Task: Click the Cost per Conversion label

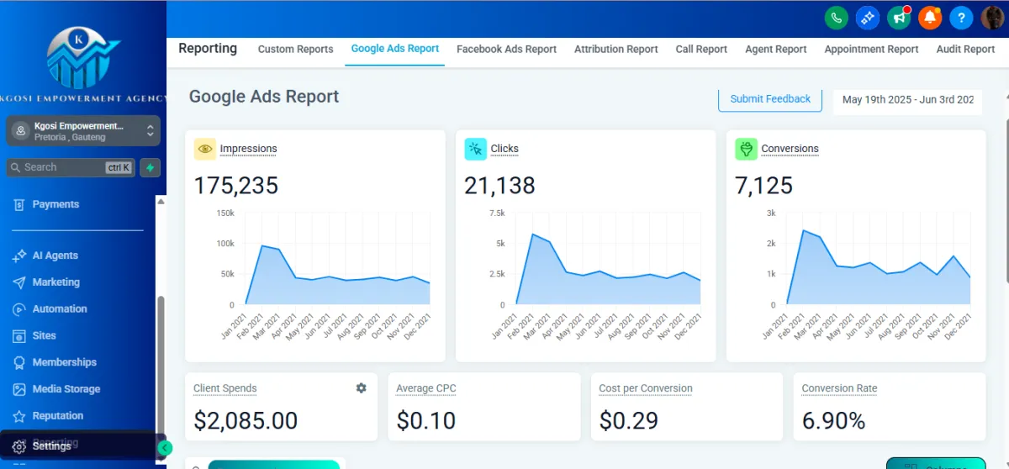Action: pyautogui.click(x=646, y=388)
